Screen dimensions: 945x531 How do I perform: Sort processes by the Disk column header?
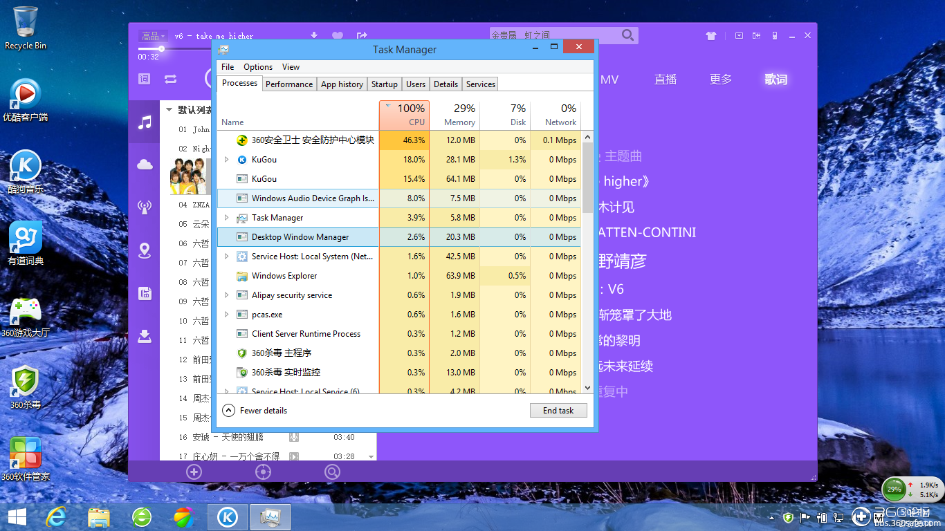[505, 115]
